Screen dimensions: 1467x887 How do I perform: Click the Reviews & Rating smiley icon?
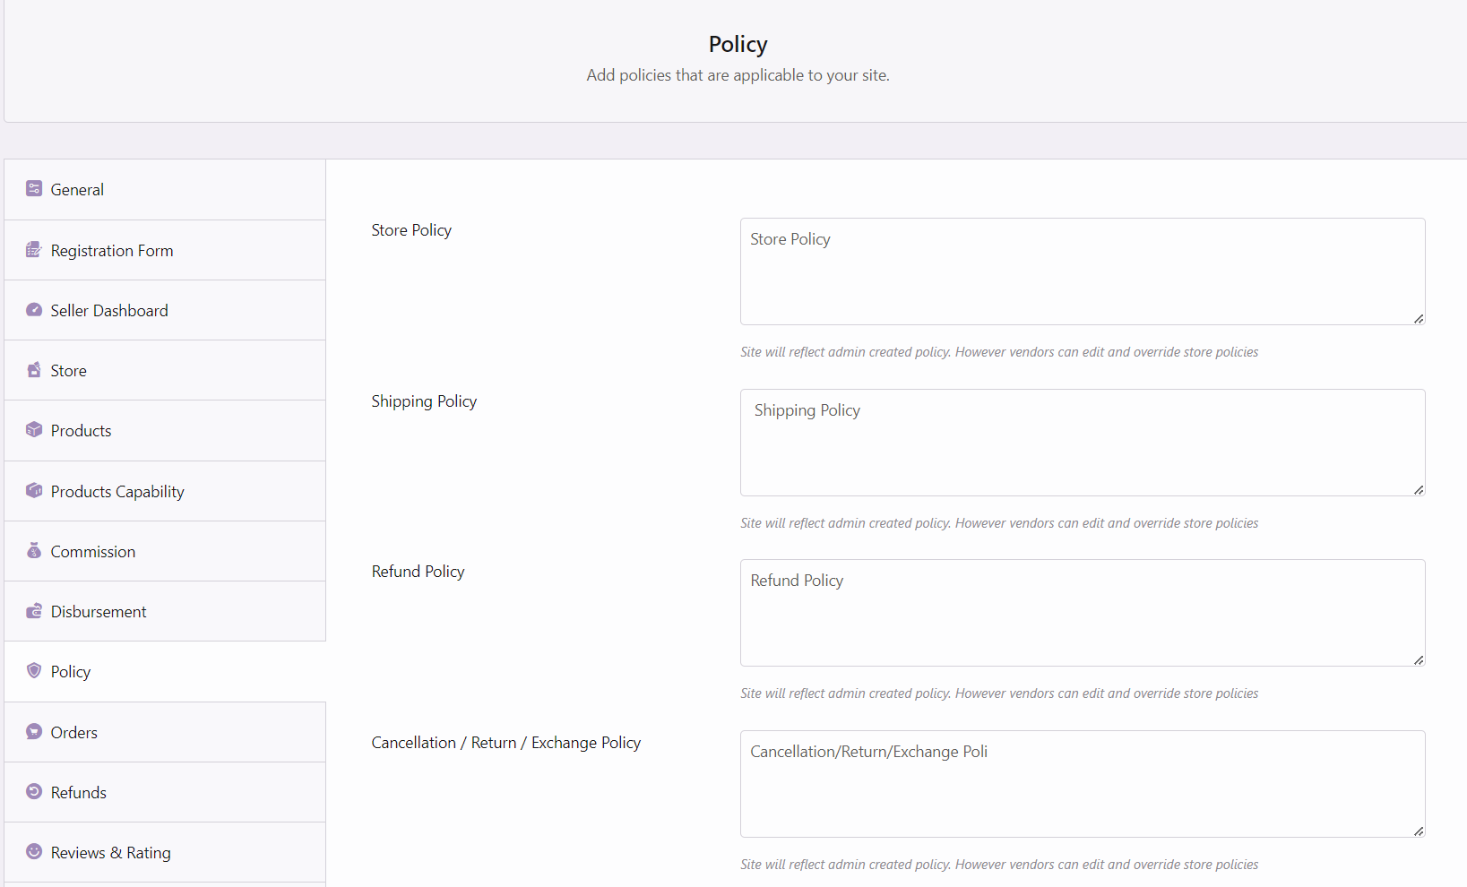coord(34,852)
